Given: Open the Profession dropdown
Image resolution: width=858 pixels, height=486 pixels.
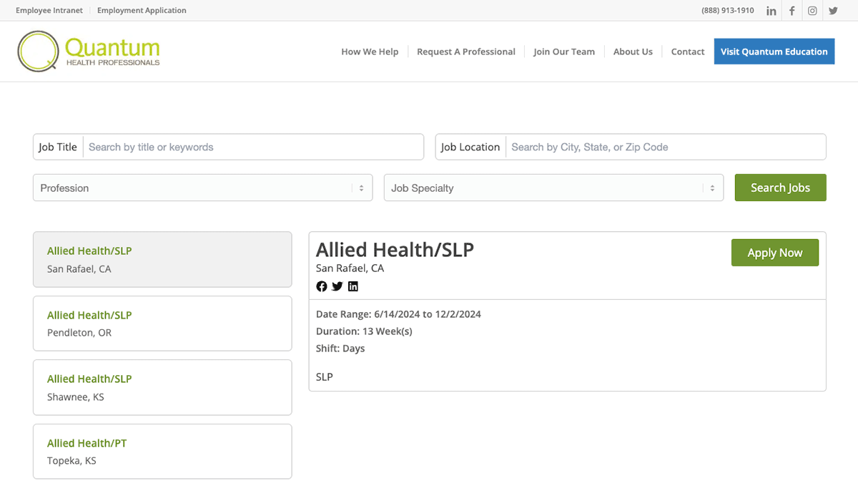Looking at the screenshot, I should (202, 188).
